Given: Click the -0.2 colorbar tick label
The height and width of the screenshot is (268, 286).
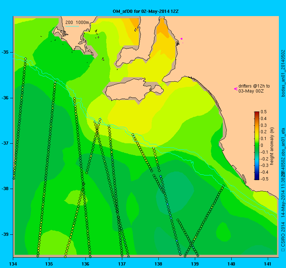Looking at the screenshot, I should pyautogui.click(x=264, y=159).
